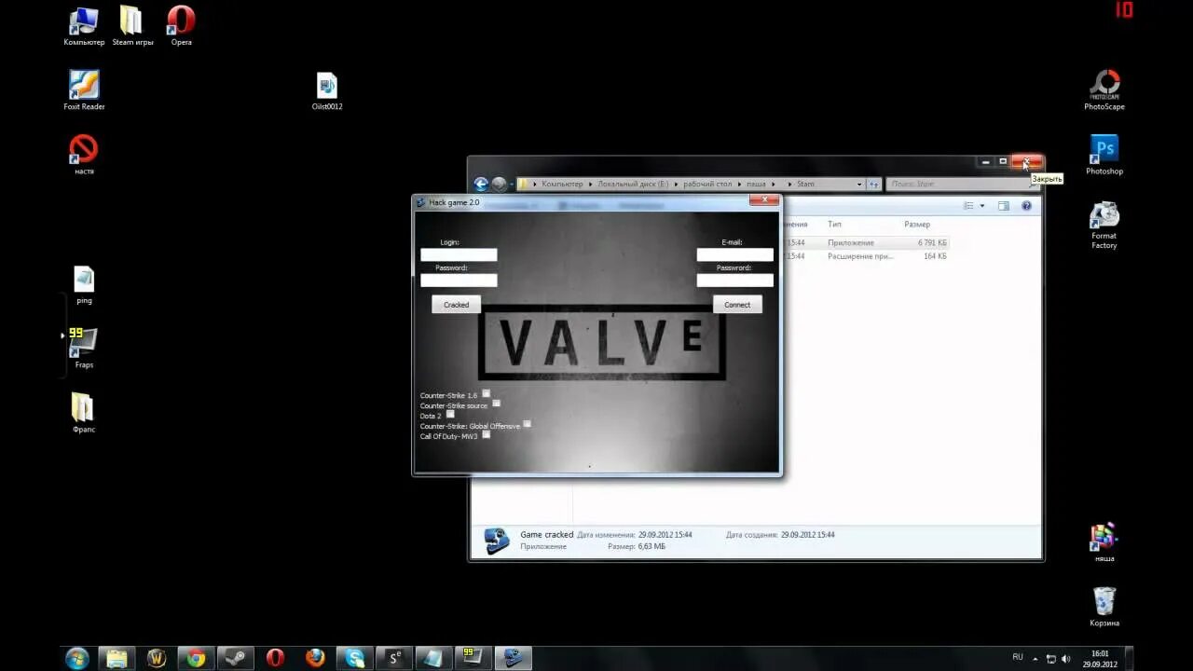Select the Foxit Reader desktop icon
This screenshot has height=671, width=1193.
click(84, 90)
